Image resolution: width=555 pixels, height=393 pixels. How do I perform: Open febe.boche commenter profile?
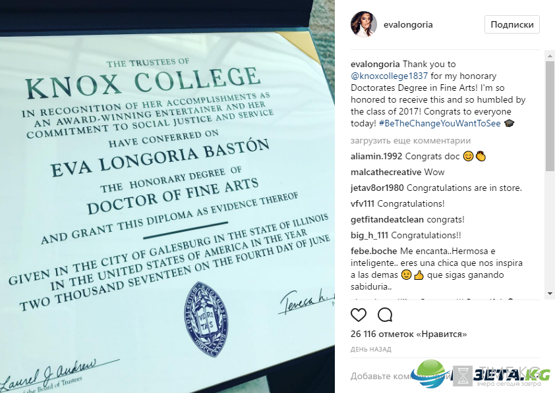374,251
